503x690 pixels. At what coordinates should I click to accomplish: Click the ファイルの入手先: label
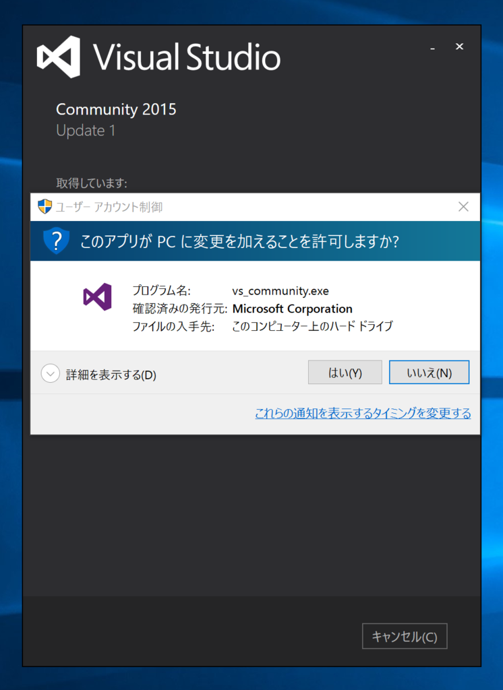[173, 326]
